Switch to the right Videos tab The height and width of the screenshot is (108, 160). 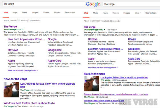(115, 13)
